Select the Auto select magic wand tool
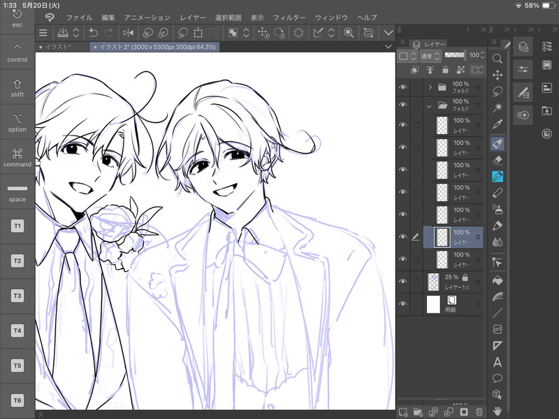Image resolution: width=559 pixels, height=419 pixels. pyautogui.click(x=498, y=108)
